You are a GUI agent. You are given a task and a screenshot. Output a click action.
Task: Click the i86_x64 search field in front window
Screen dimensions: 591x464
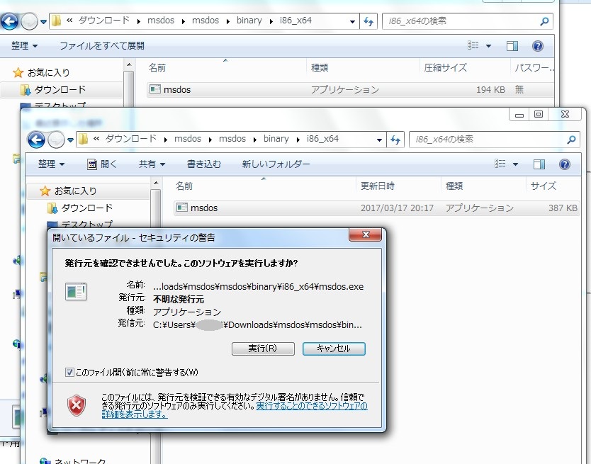point(489,139)
